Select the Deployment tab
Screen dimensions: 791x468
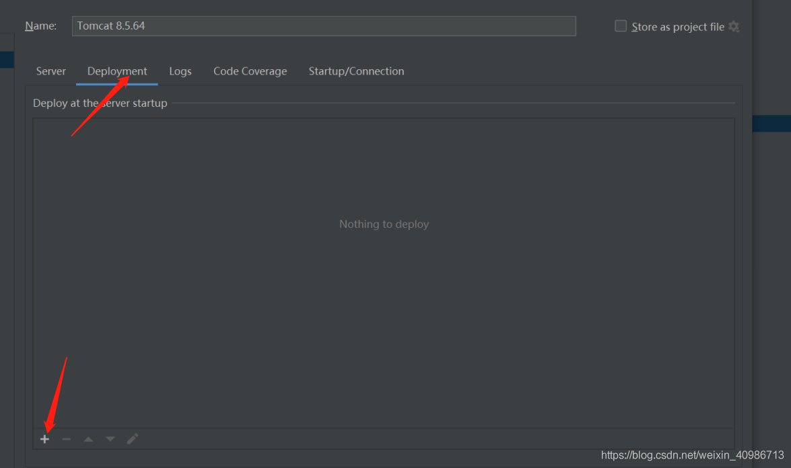(117, 71)
